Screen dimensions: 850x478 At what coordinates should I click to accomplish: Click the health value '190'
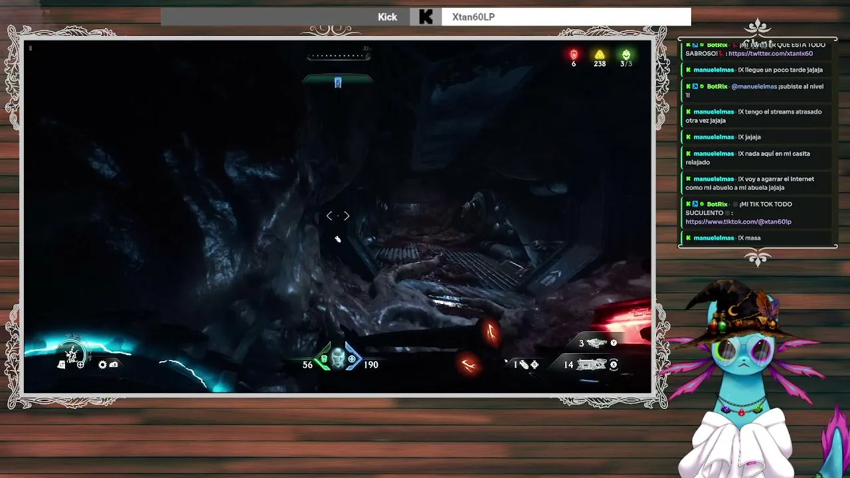coord(371,364)
